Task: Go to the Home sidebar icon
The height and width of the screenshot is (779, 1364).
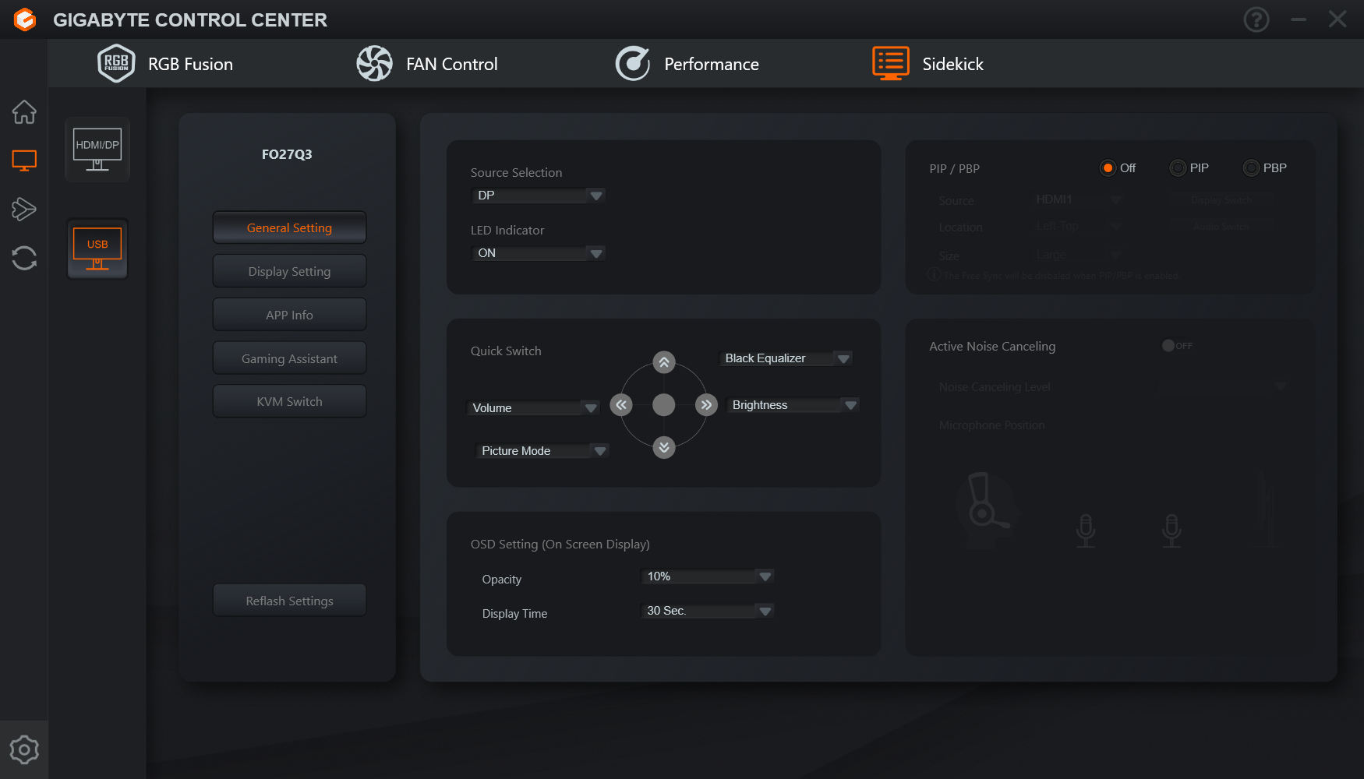Action: [24, 112]
